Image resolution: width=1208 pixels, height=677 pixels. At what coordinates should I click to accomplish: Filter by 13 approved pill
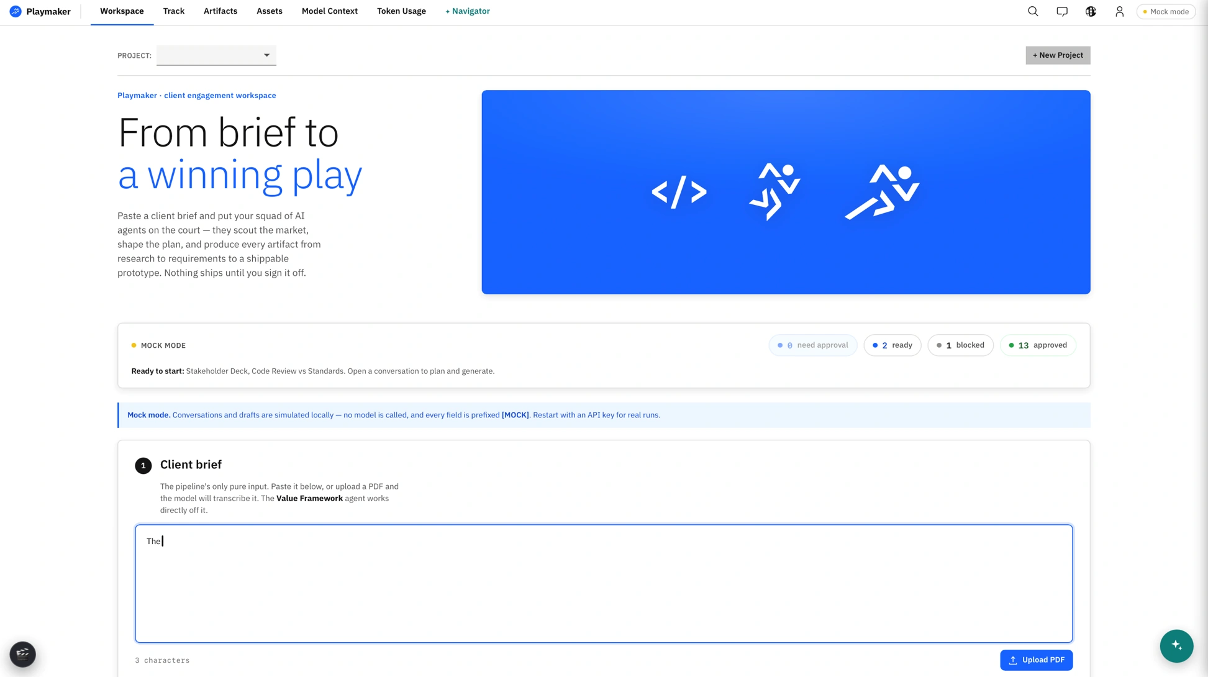click(1037, 345)
